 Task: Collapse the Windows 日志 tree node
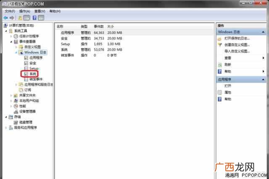(16, 53)
